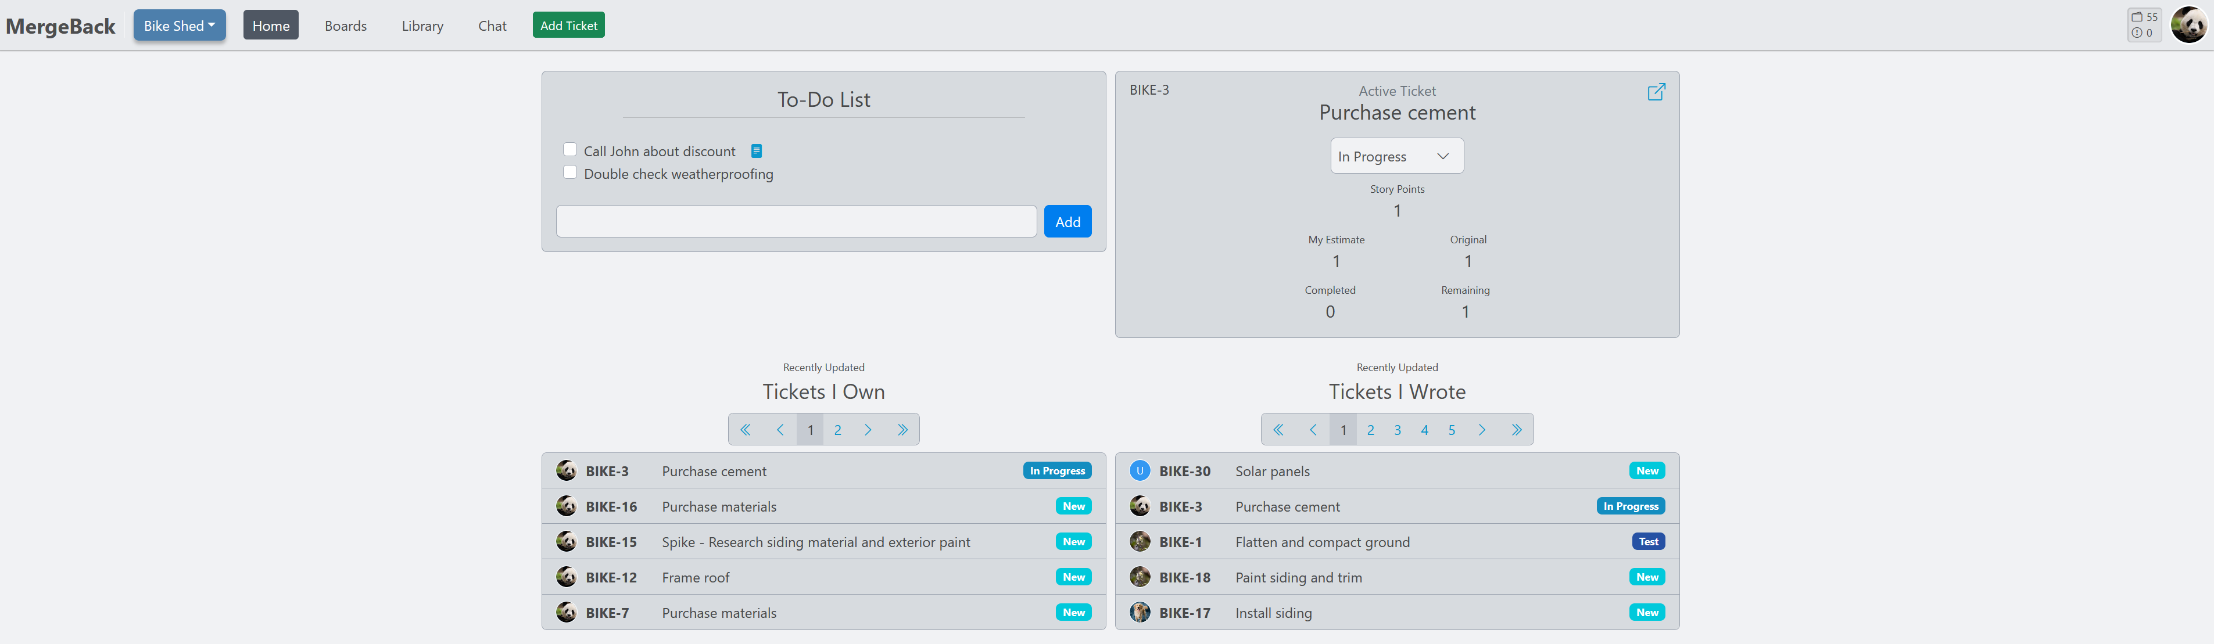The width and height of the screenshot is (2214, 644).
Task: Open BIKE-18 Paint siding and trim ticket
Action: (1396, 577)
